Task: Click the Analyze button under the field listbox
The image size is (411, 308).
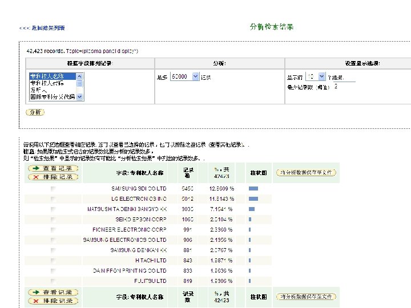Action: (x=35, y=112)
